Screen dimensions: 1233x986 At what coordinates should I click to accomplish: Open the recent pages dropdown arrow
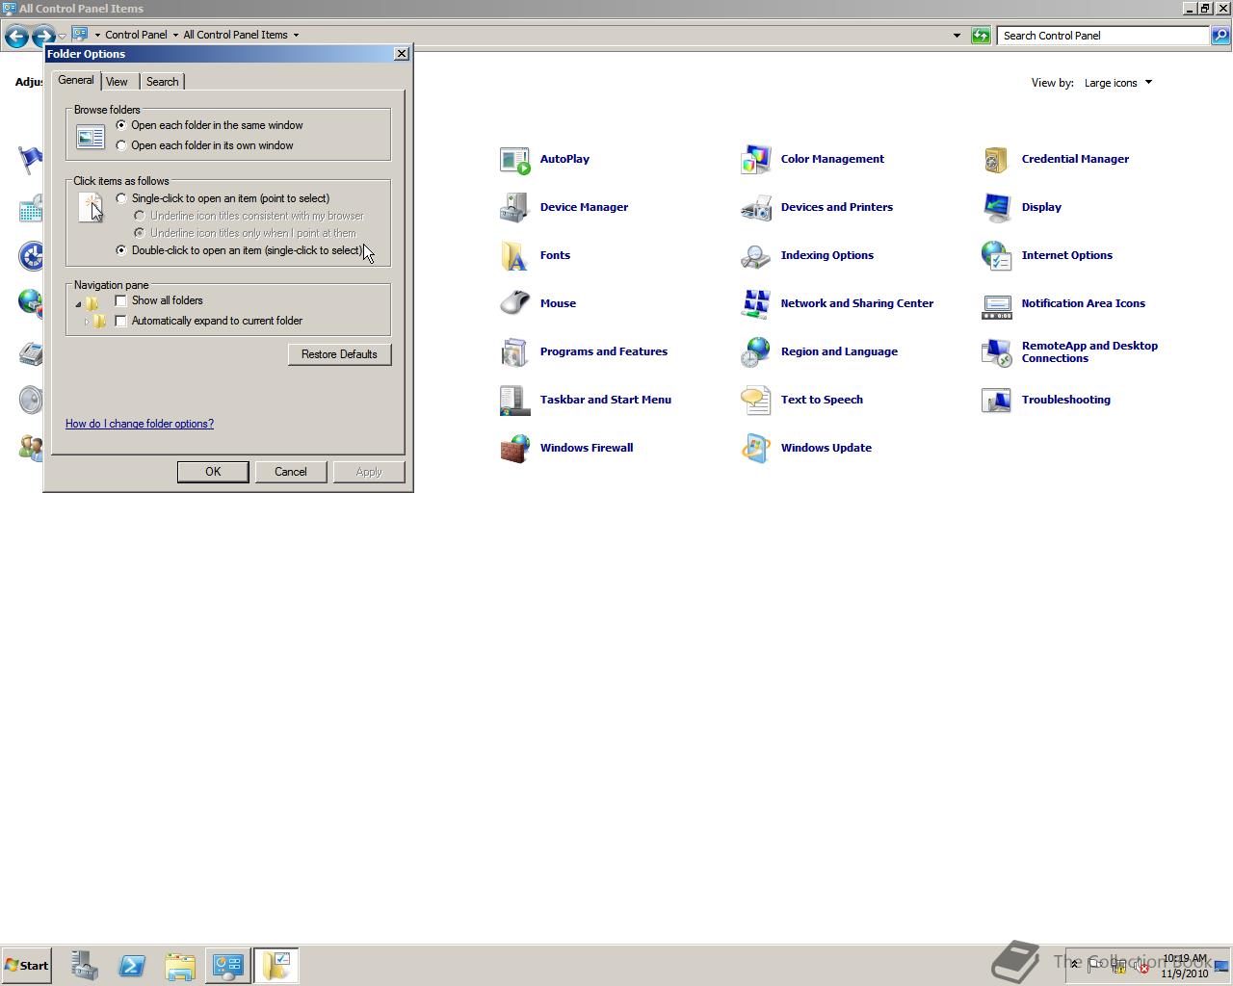62,37
